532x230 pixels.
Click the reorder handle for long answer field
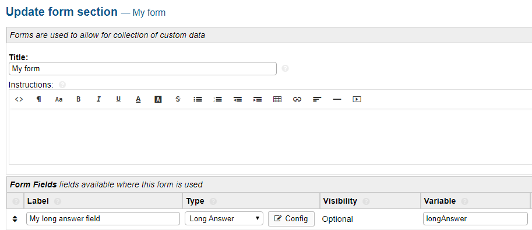point(15,219)
